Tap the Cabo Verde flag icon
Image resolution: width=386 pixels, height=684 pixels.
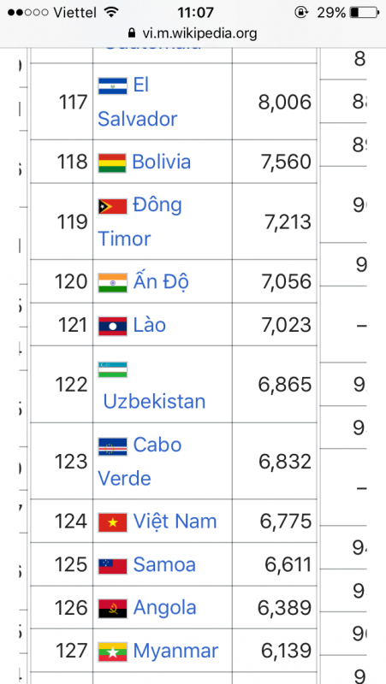tap(113, 446)
